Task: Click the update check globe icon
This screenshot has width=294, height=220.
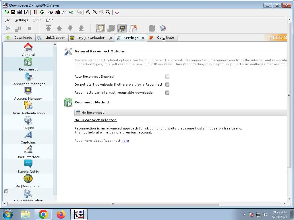Action: (163, 28)
